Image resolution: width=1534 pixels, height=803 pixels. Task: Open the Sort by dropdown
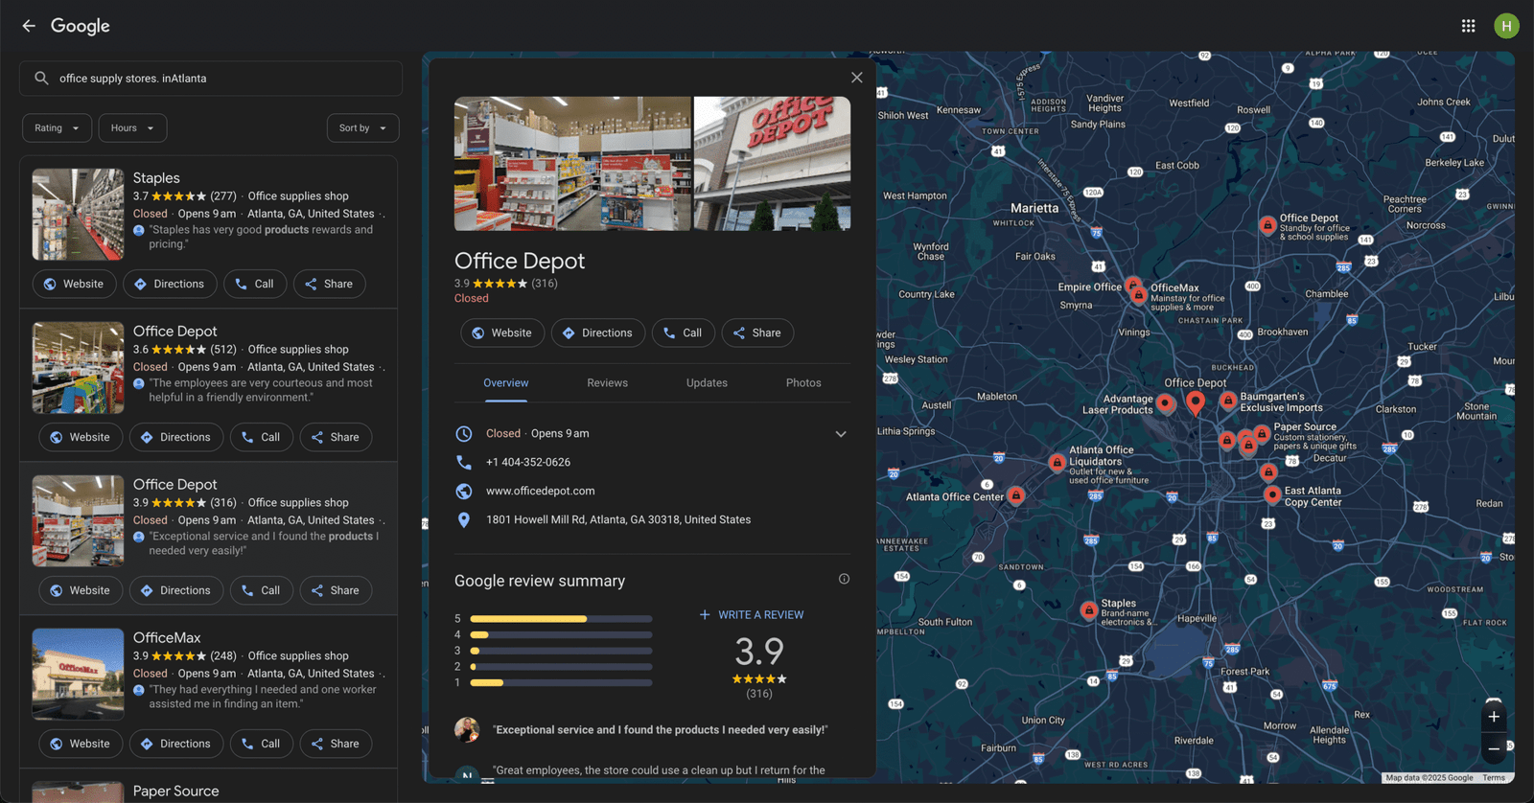coord(362,128)
